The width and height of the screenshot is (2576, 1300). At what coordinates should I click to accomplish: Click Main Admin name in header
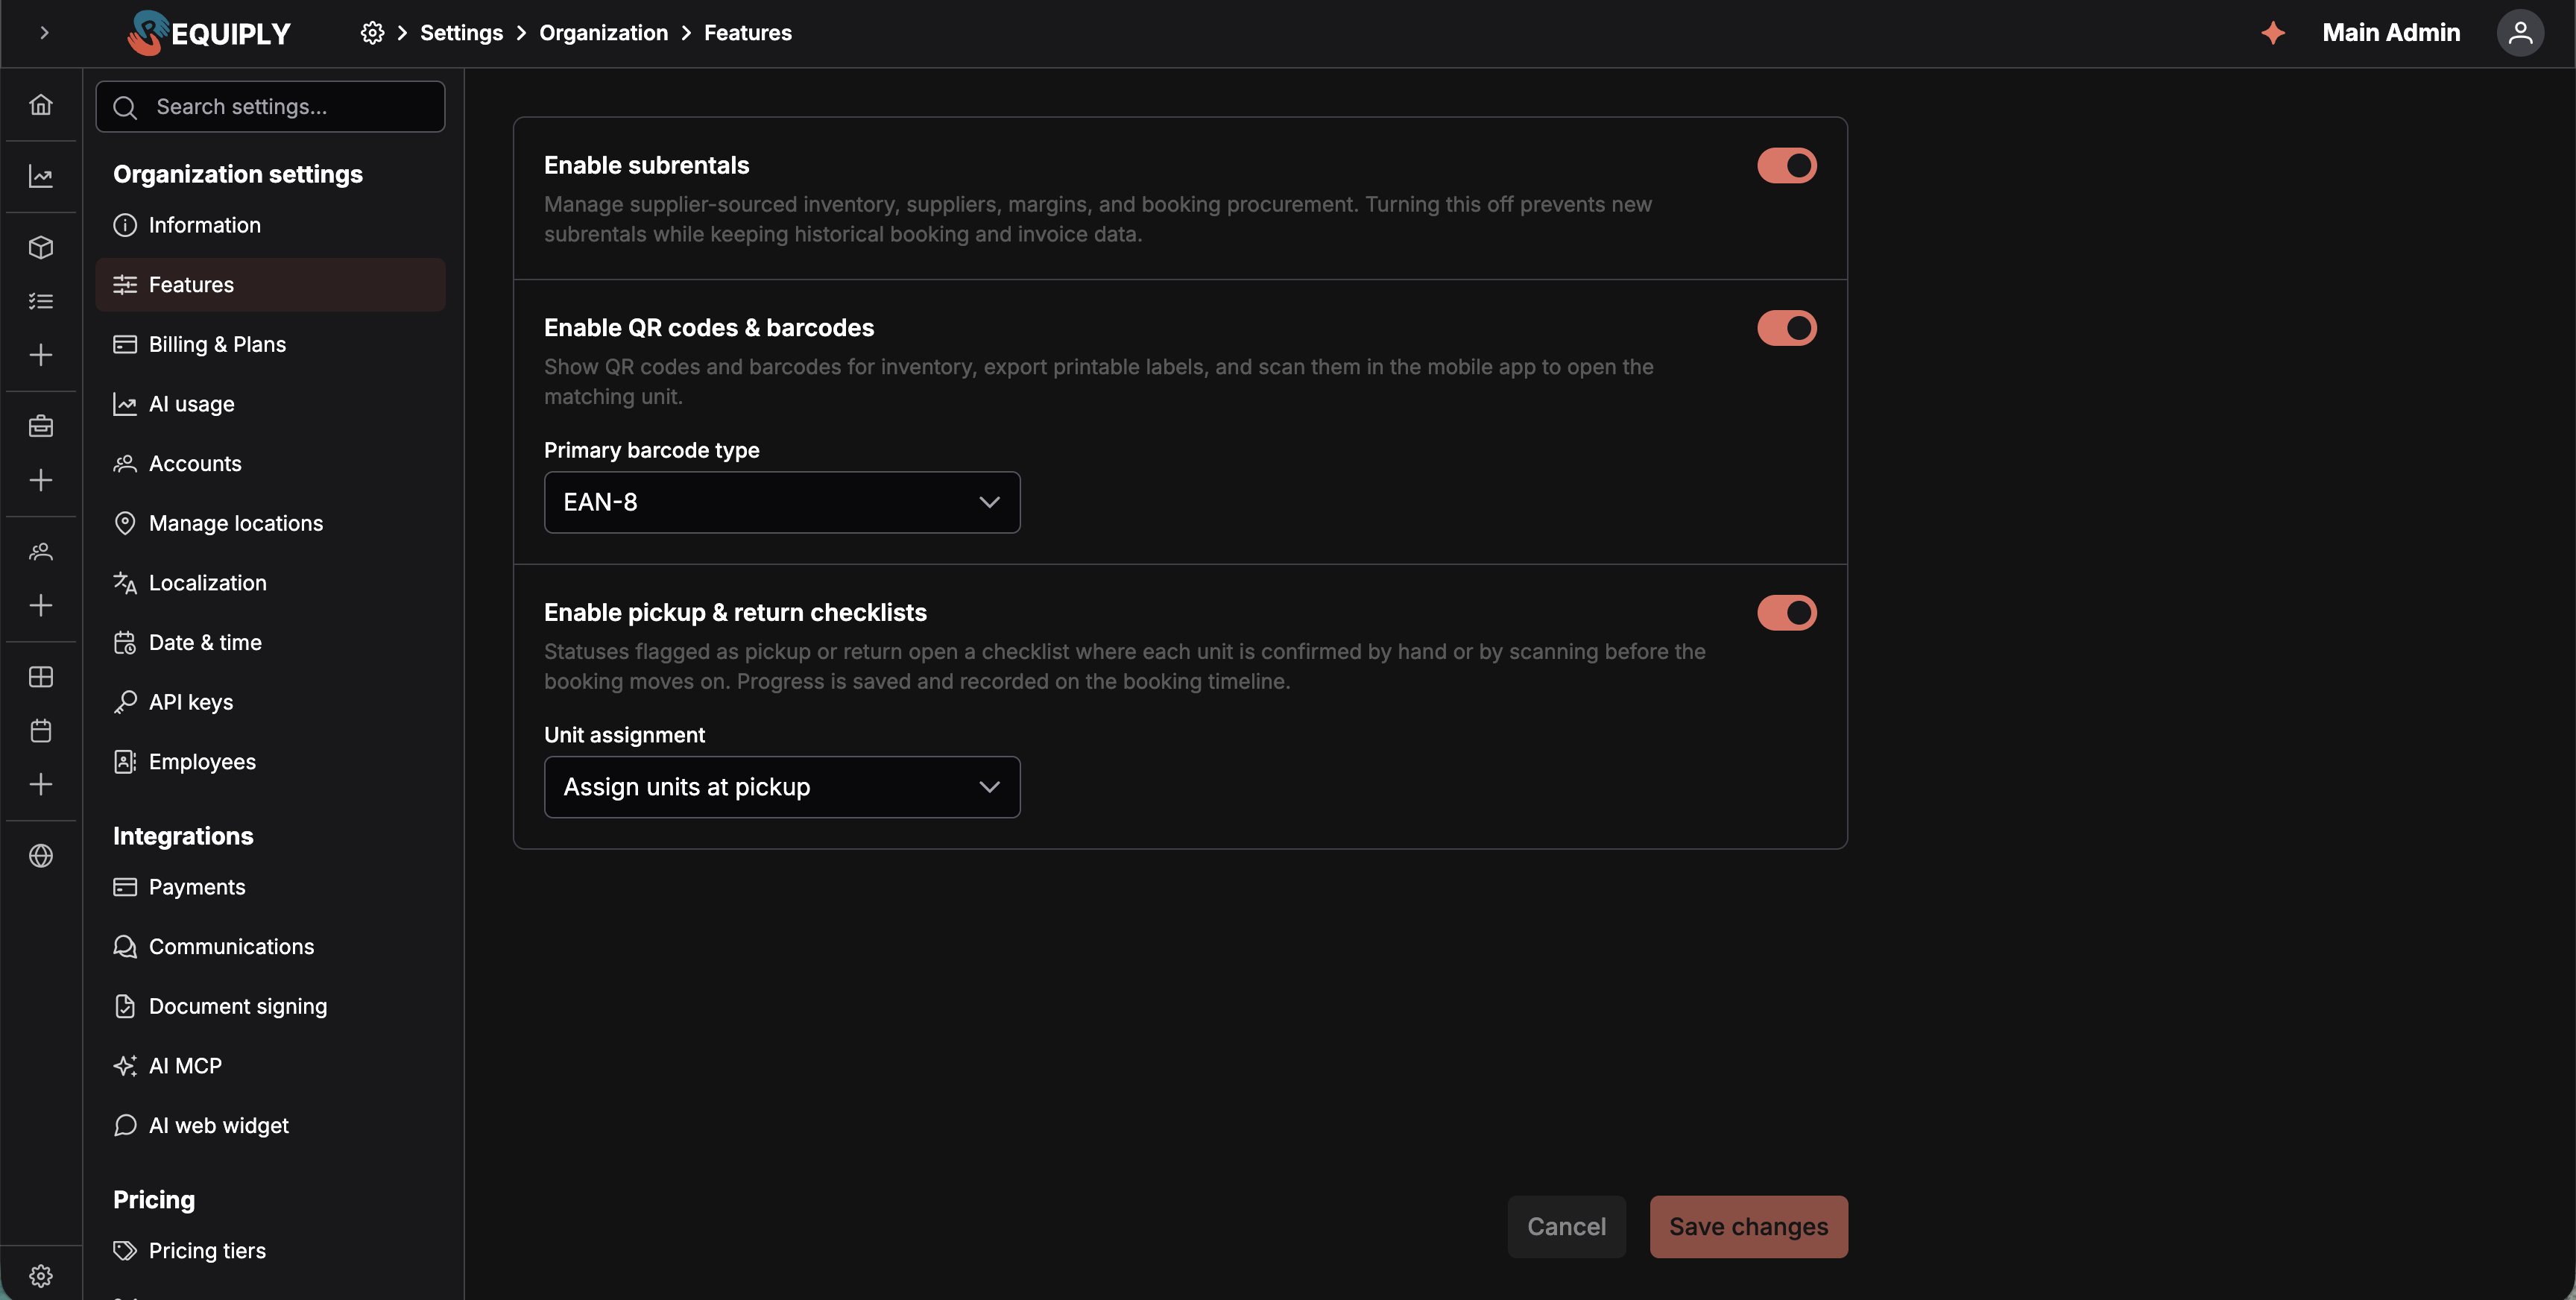click(x=2391, y=33)
